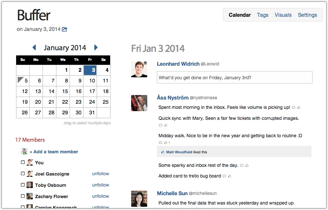Viewport: 328px width, 210px height.
Task: Open Matt Woodfield's name link
Action: [179, 152]
